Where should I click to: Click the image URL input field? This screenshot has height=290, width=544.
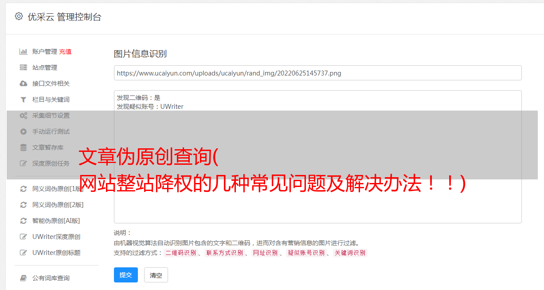pyautogui.click(x=317, y=73)
